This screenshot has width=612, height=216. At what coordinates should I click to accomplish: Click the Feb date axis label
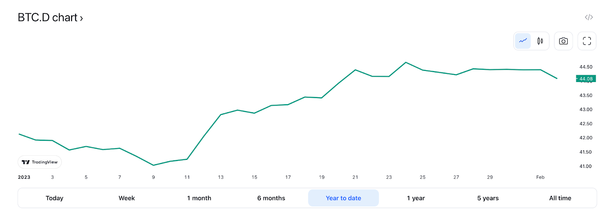(540, 177)
